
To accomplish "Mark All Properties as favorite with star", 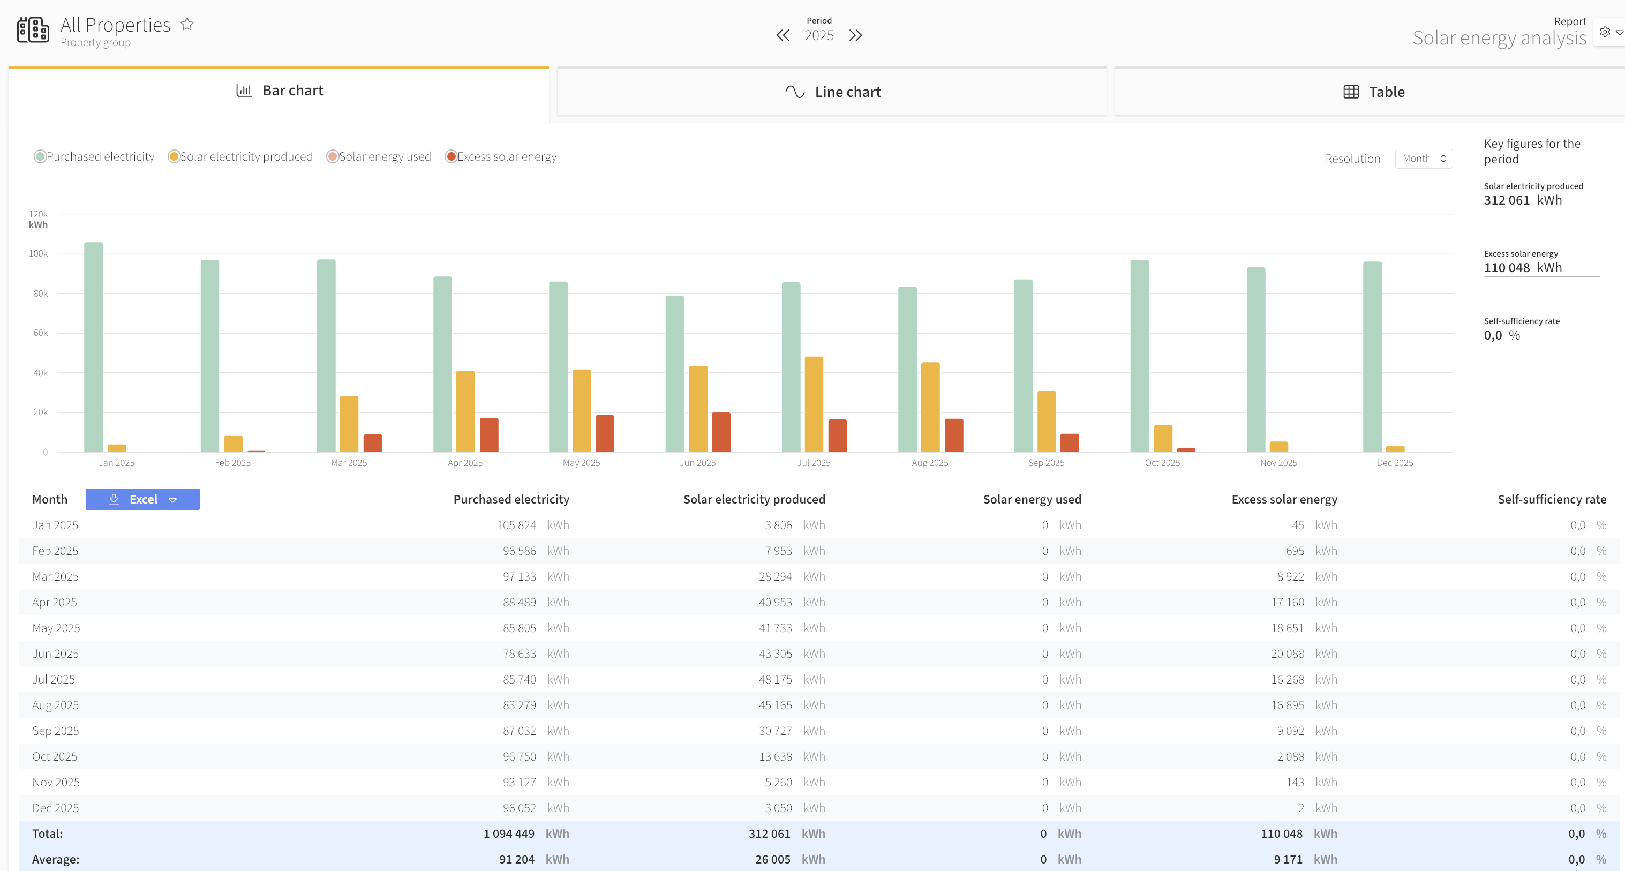I will (187, 25).
